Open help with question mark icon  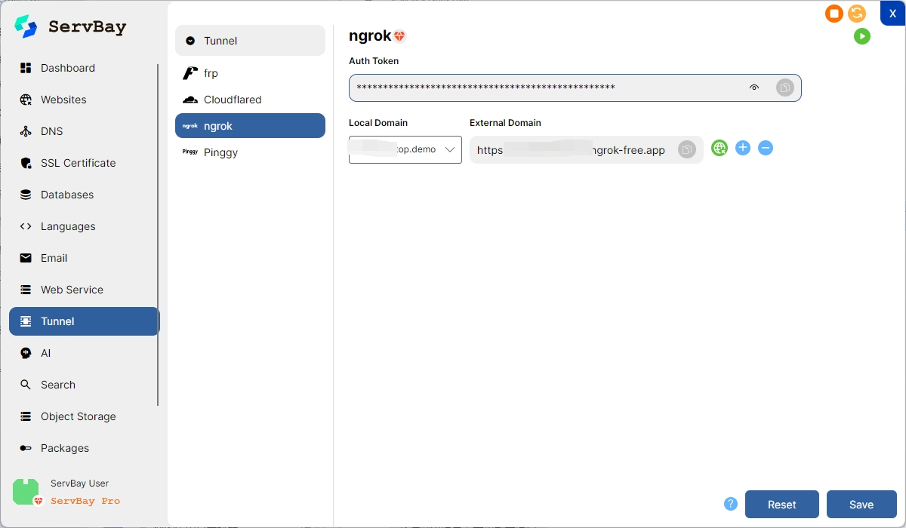point(731,504)
